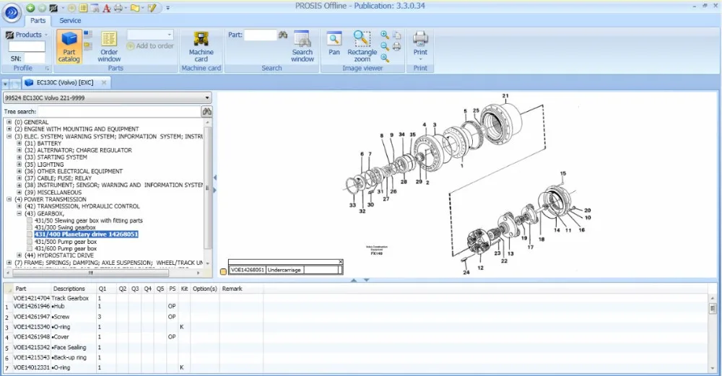
Task: Switch to the Service ribbon tab
Action: click(x=70, y=20)
